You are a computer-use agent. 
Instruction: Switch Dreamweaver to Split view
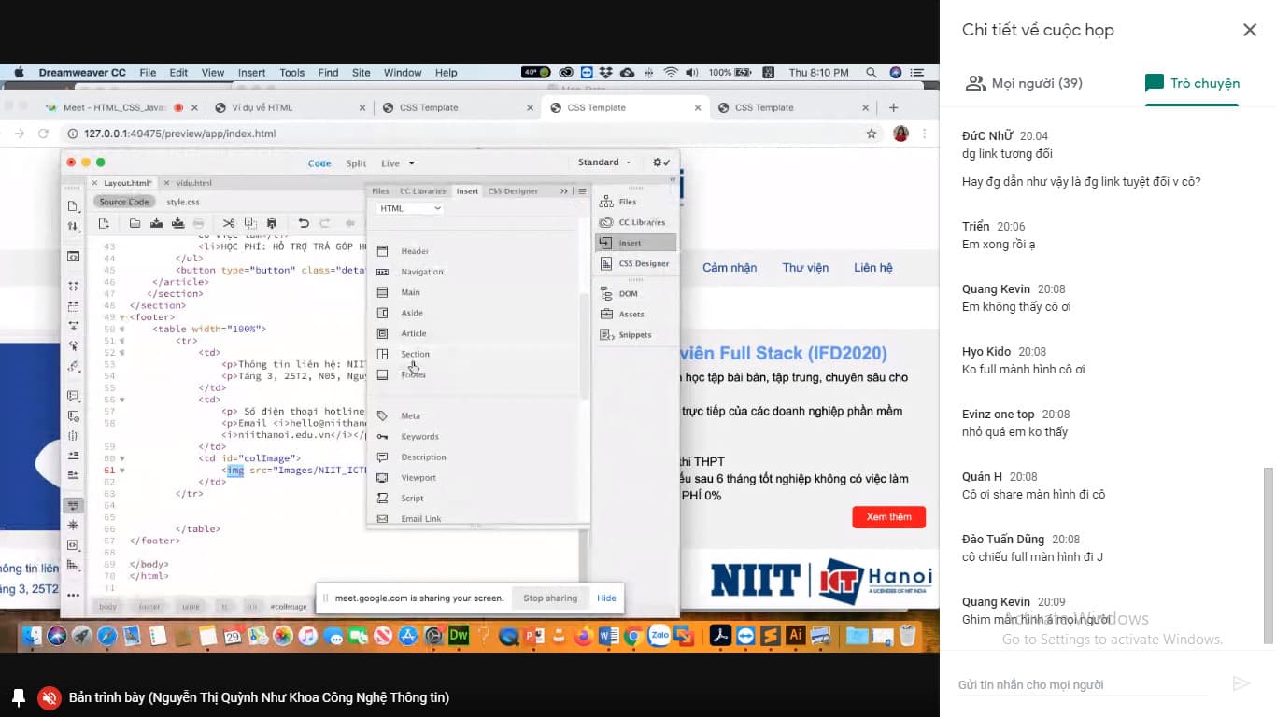point(356,163)
